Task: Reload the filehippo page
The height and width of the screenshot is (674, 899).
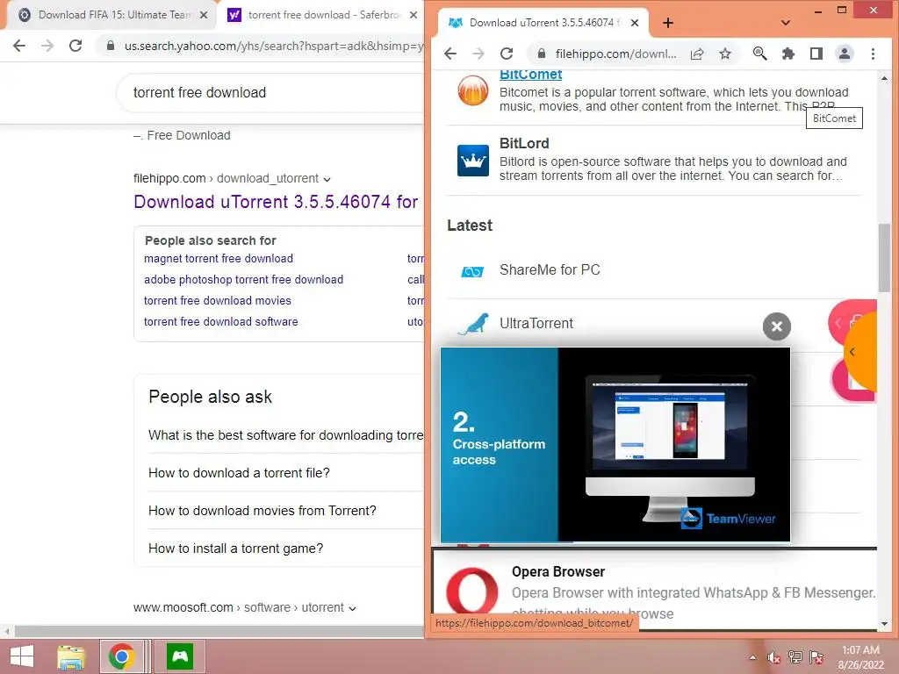Action: point(507,54)
